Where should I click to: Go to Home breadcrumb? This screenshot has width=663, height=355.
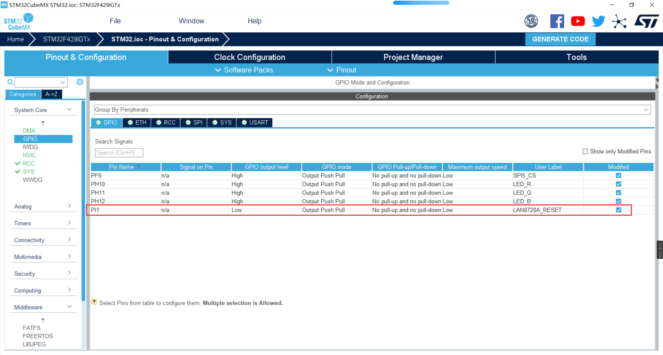click(16, 39)
